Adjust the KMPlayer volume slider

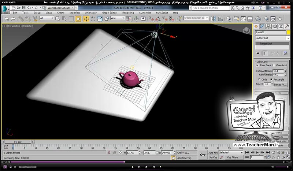coord(282,167)
